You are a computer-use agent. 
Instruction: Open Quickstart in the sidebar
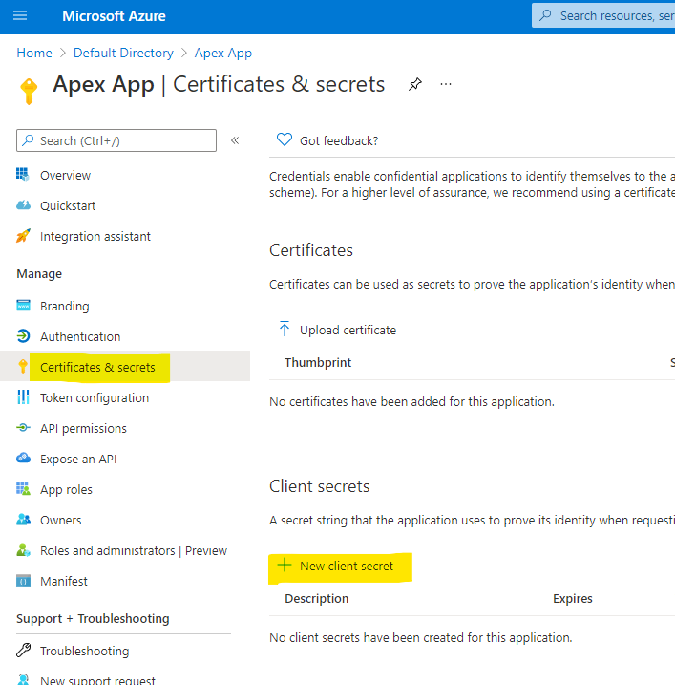(68, 206)
